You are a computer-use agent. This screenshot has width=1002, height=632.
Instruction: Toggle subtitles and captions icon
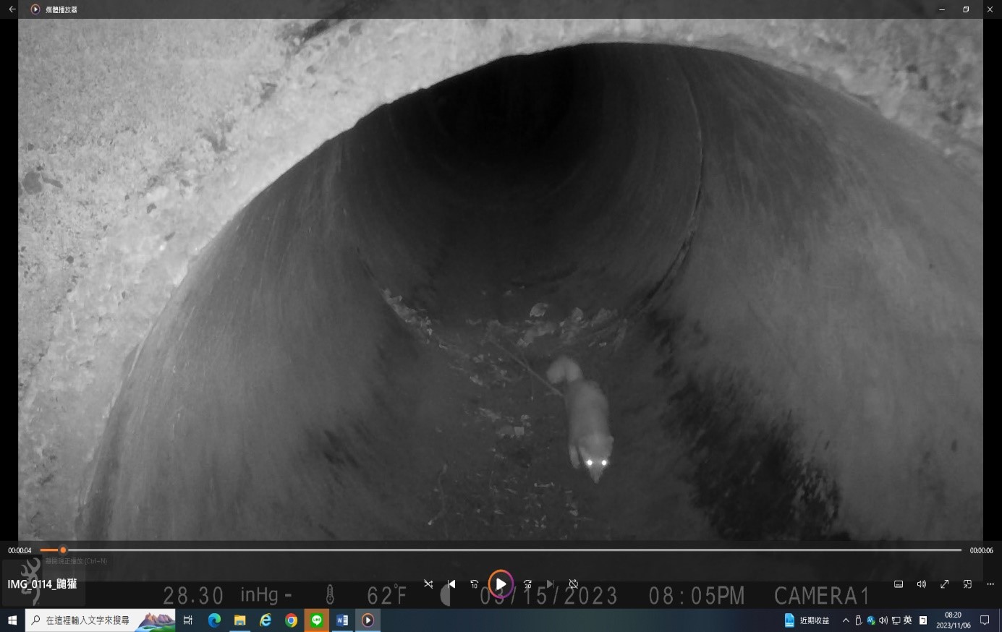(x=899, y=584)
